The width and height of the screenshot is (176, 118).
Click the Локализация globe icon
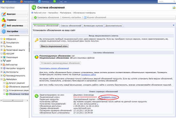pyautogui.click(x=4, y=57)
